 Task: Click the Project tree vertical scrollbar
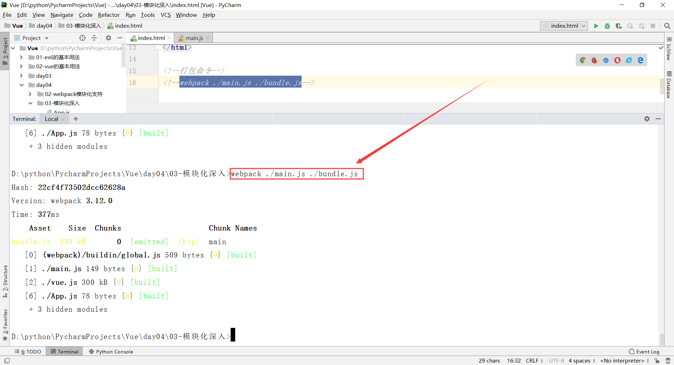[124, 55]
